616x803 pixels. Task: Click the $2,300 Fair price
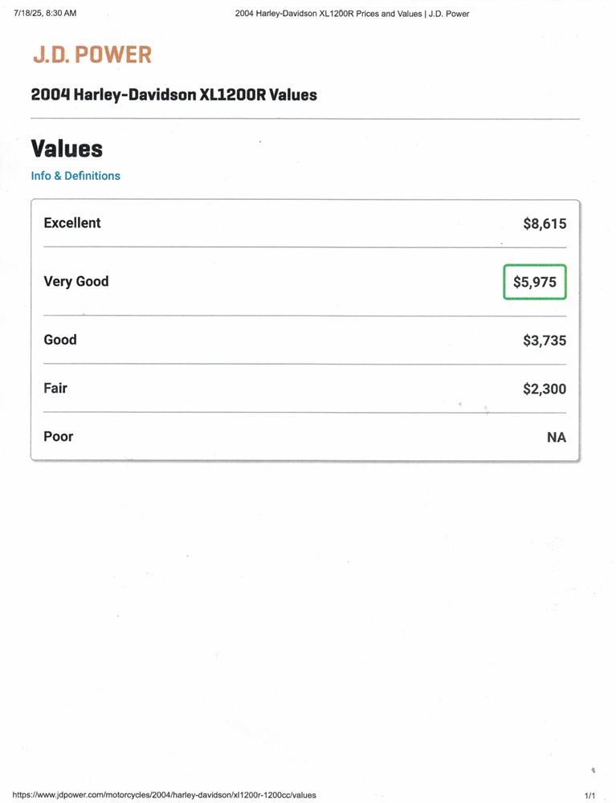[545, 389]
